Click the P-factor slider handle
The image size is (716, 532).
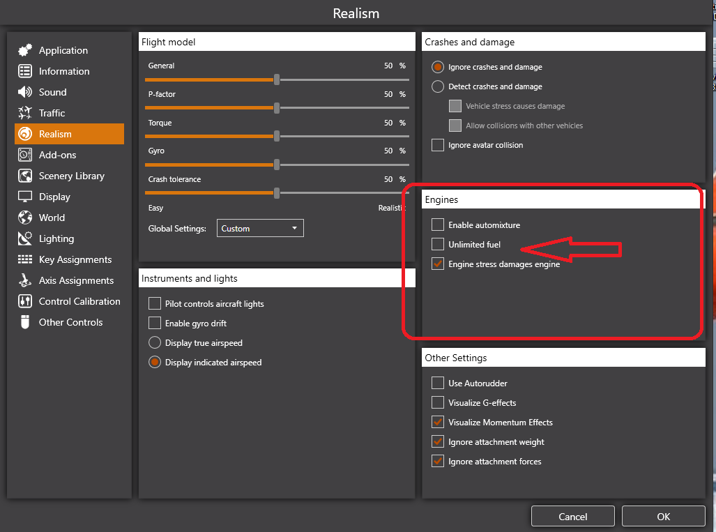pyautogui.click(x=277, y=108)
